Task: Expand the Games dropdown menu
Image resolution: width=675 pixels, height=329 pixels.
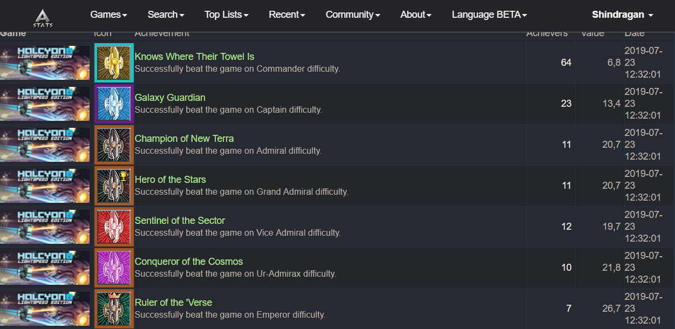Action: pyautogui.click(x=108, y=15)
